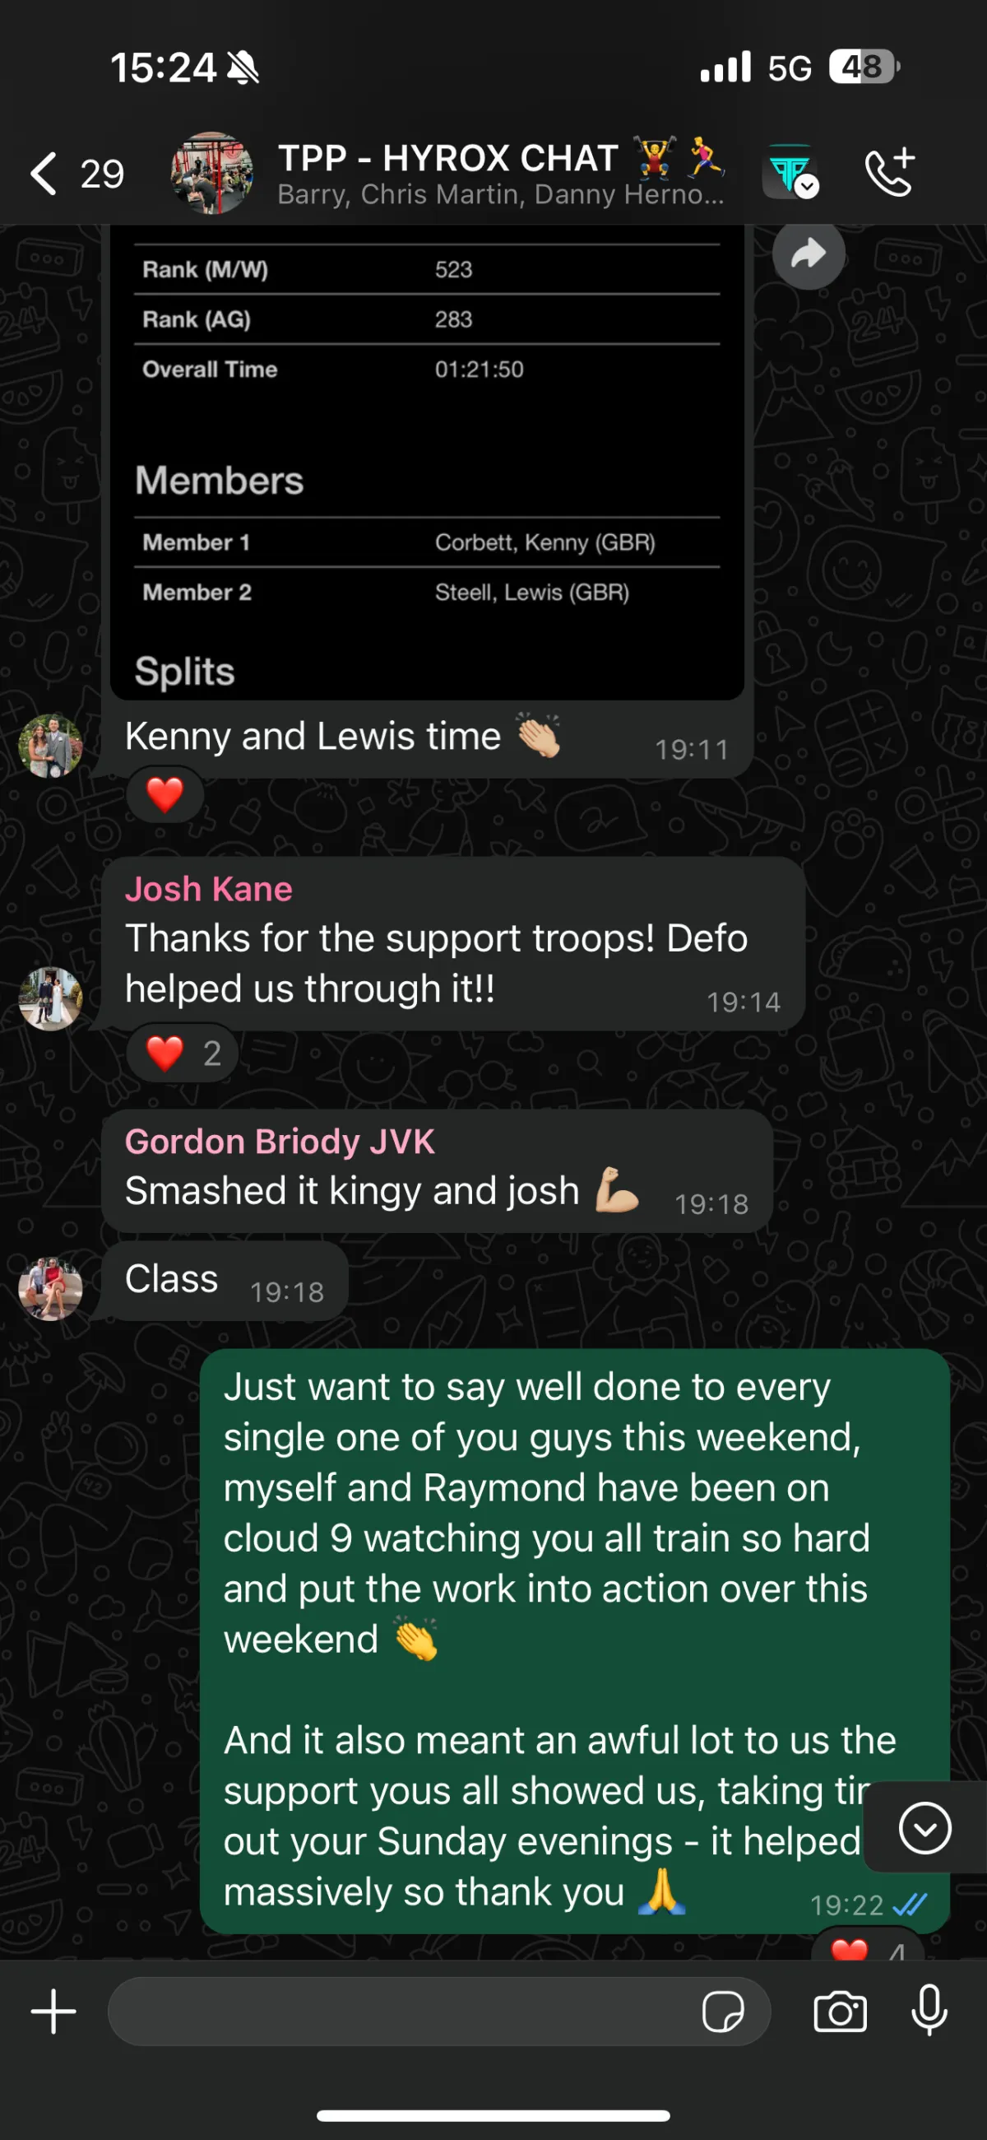Open TPP - HYROX CHAT group info

click(502, 173)
